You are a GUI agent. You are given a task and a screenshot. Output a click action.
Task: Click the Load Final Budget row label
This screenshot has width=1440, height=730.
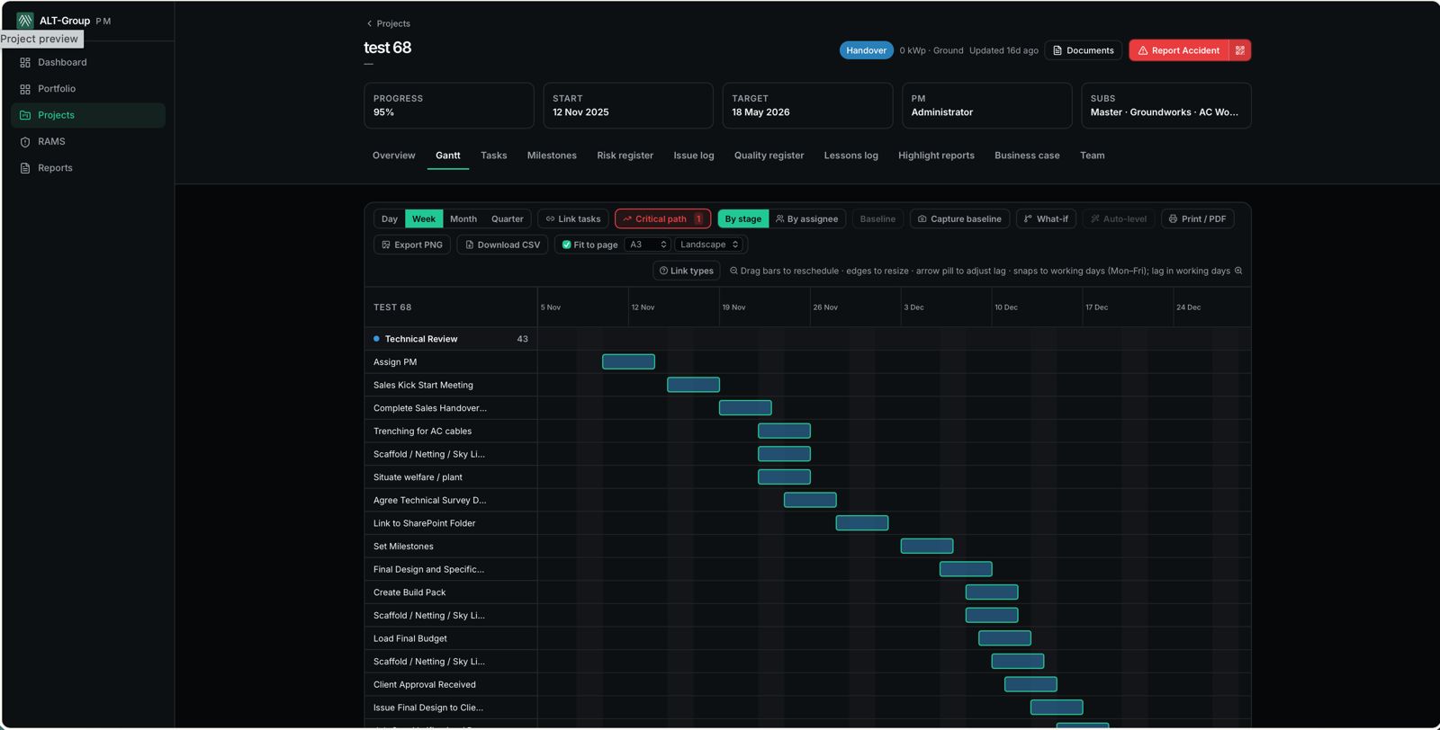tap(410, 638)
